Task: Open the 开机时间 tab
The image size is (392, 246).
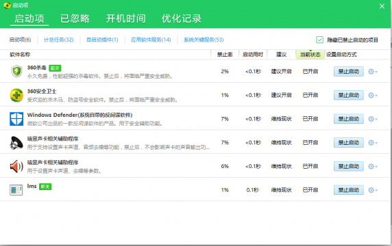Action: 125,18
